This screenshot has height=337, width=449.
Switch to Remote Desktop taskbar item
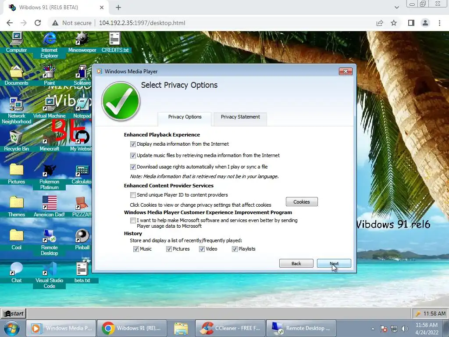301,328
